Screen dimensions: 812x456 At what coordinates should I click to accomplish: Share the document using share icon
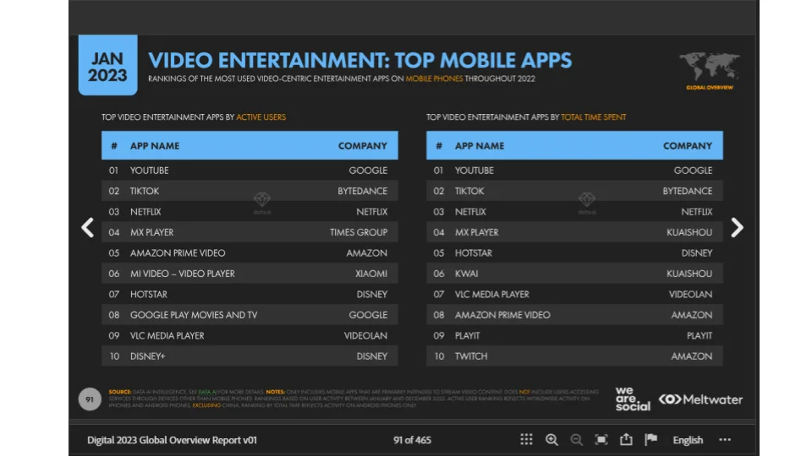(x=626, y=439)
